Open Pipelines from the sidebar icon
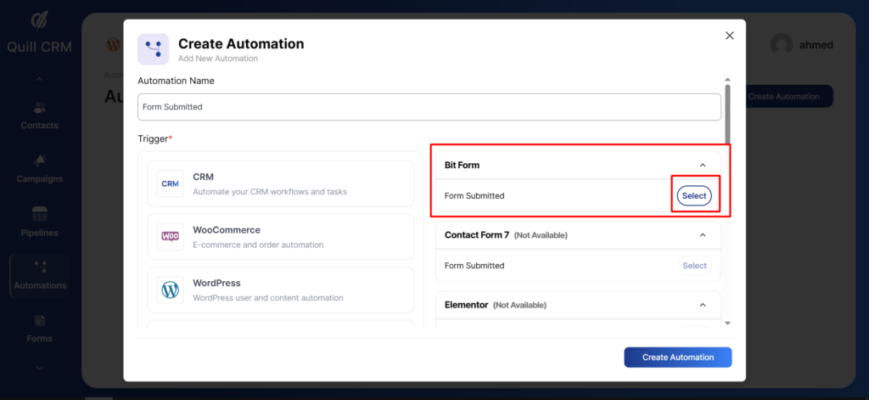 click(x=40, y=214)
